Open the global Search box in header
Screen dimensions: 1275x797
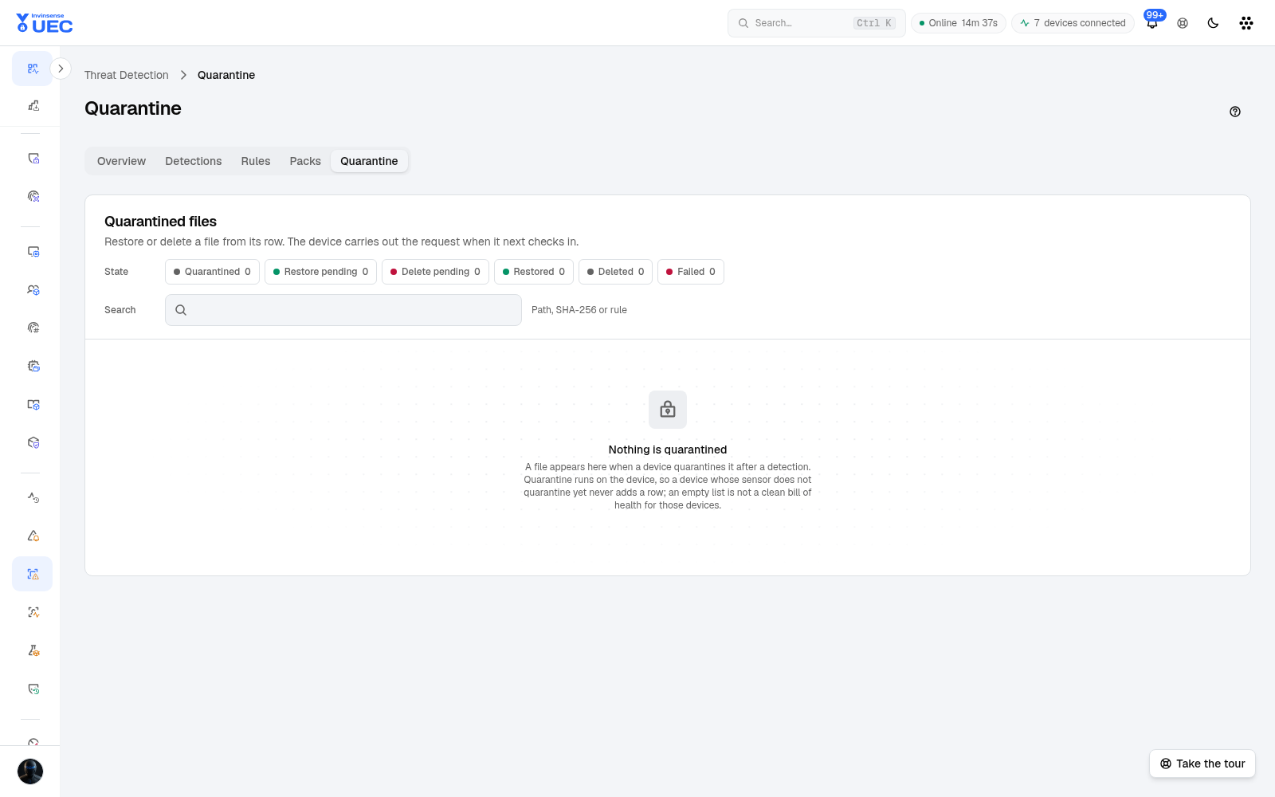[817, 23]
